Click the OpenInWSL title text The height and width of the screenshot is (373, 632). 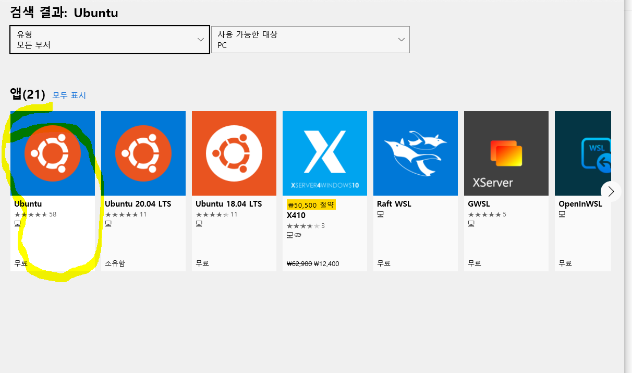click(x=580, y=204)
